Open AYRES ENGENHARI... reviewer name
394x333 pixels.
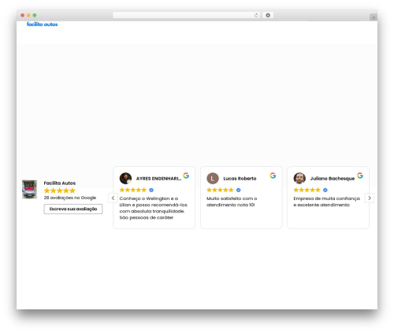coord(158,179)
